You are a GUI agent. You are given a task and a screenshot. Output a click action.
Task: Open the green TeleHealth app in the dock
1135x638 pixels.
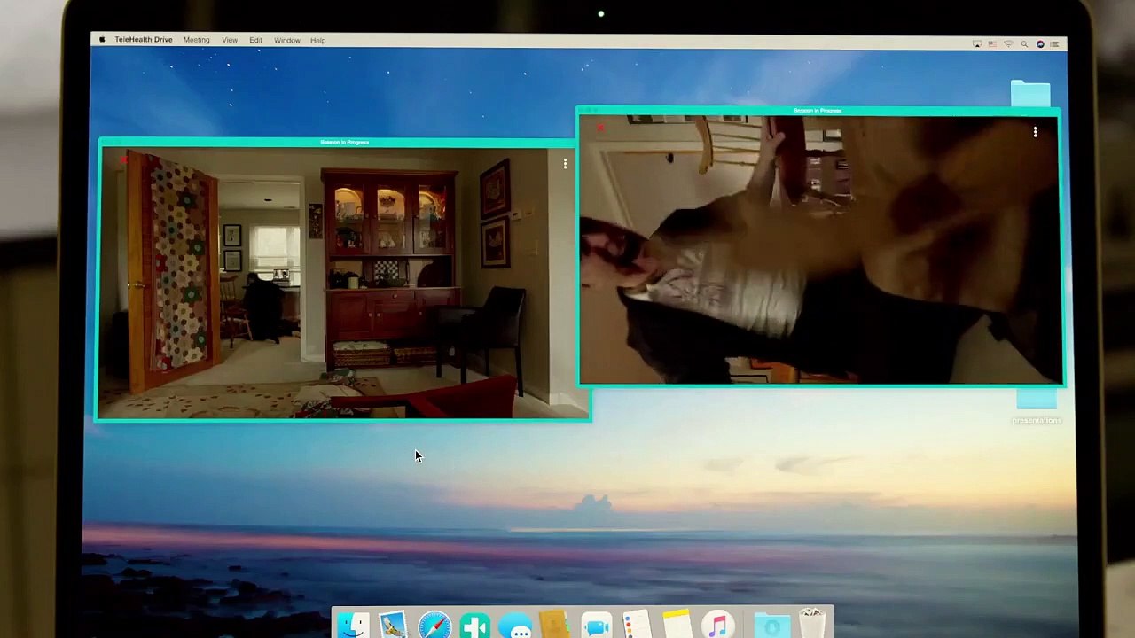475,626
